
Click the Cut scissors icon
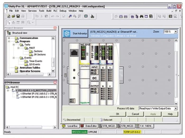[42, 16]
